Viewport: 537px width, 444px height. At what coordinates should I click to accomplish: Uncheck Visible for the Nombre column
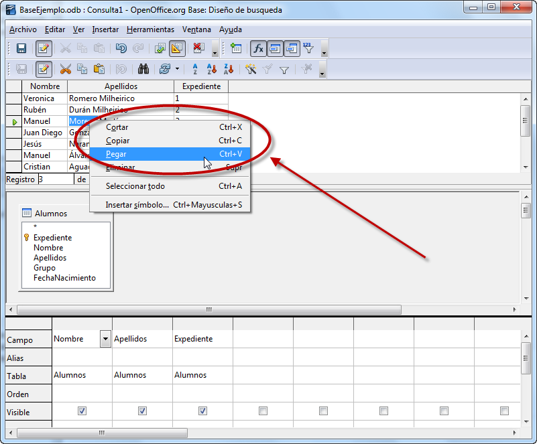(x=82, y=411)
